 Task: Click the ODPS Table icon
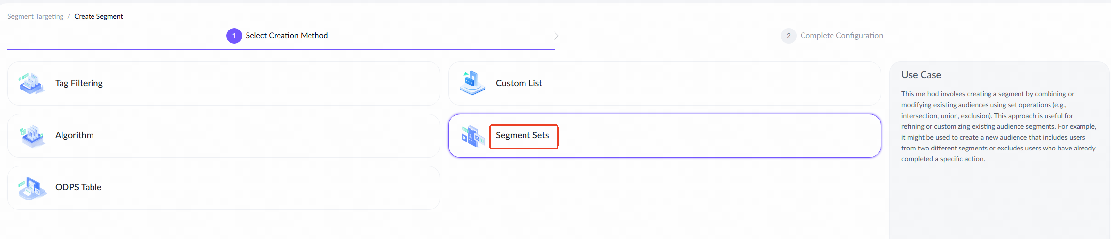(x=31, y=188)
